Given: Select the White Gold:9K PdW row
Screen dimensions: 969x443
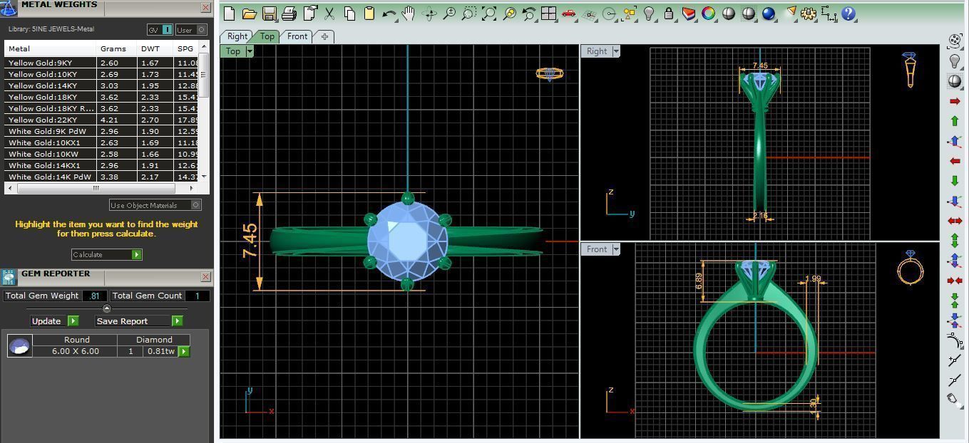Looking at the screenshot, I should click(102, 131).
